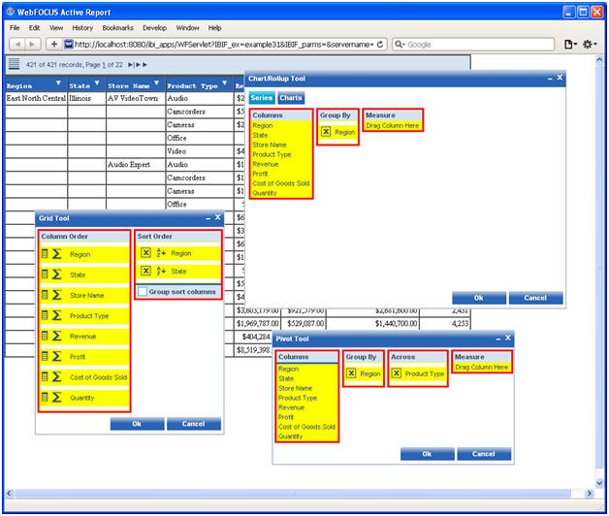Click the sum icon for Product Type row
This screenshot has height=516, width=609.
click(56, 315)
